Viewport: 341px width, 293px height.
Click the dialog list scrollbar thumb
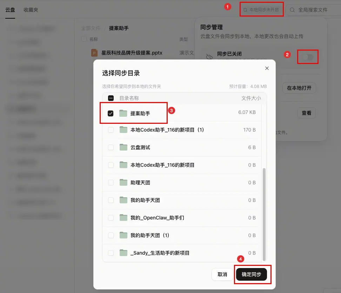[x=264, y=214]
